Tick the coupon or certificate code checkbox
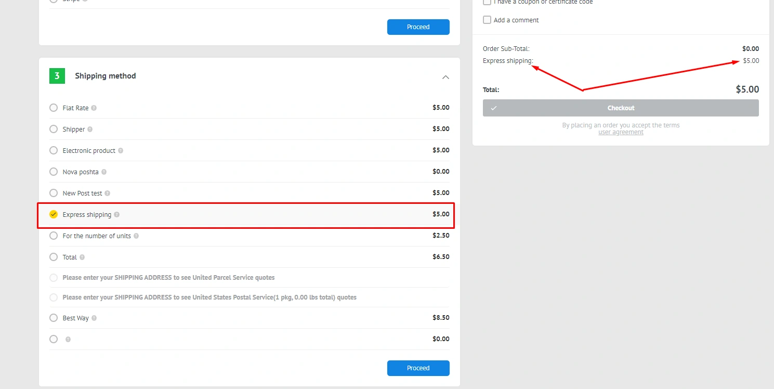 click(487, 2)
